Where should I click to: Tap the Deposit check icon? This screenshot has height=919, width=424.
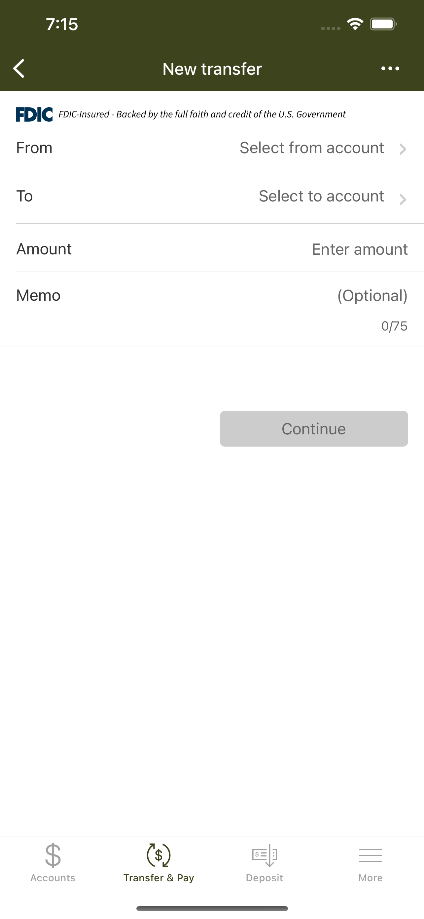[x=265, y=855]
